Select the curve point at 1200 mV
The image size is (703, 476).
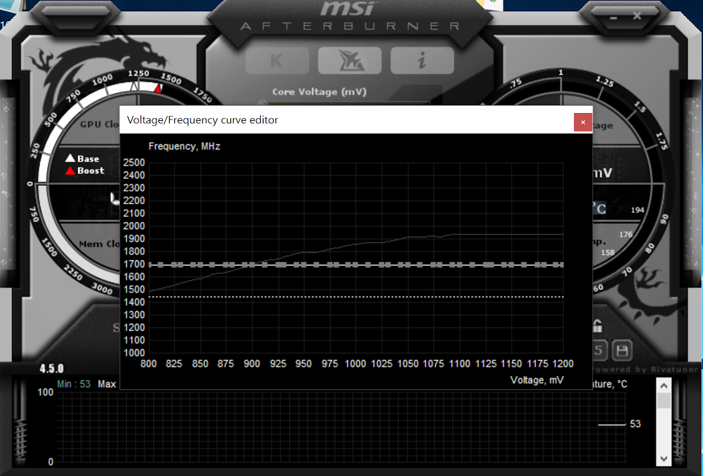561,265
